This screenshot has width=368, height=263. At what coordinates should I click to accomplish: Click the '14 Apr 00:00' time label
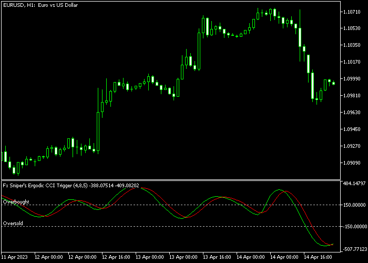tap(251, 257)
